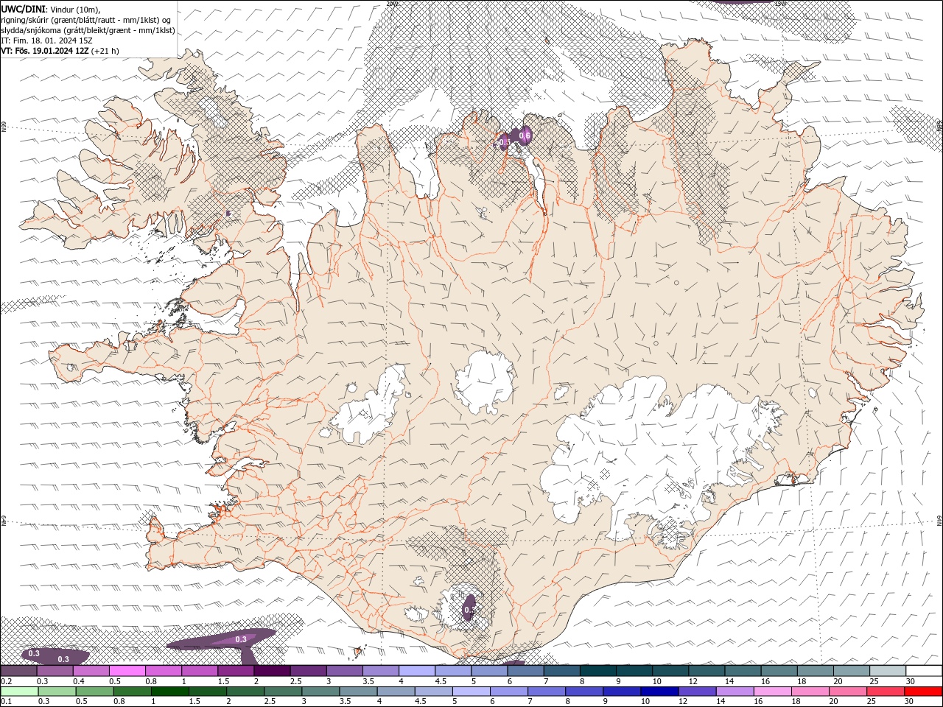The height and width of the screenshot is (707, 943).
Task: Click the upper legend swatch starting at 6
Action: [525, 671]
